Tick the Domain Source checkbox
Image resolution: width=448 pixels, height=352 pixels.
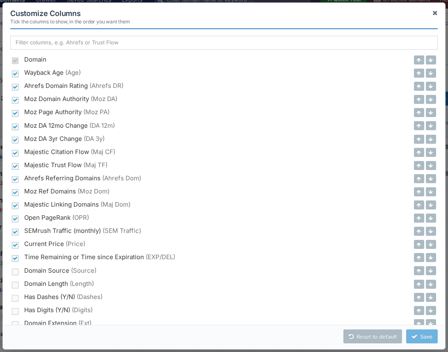(x=15, y=271)
